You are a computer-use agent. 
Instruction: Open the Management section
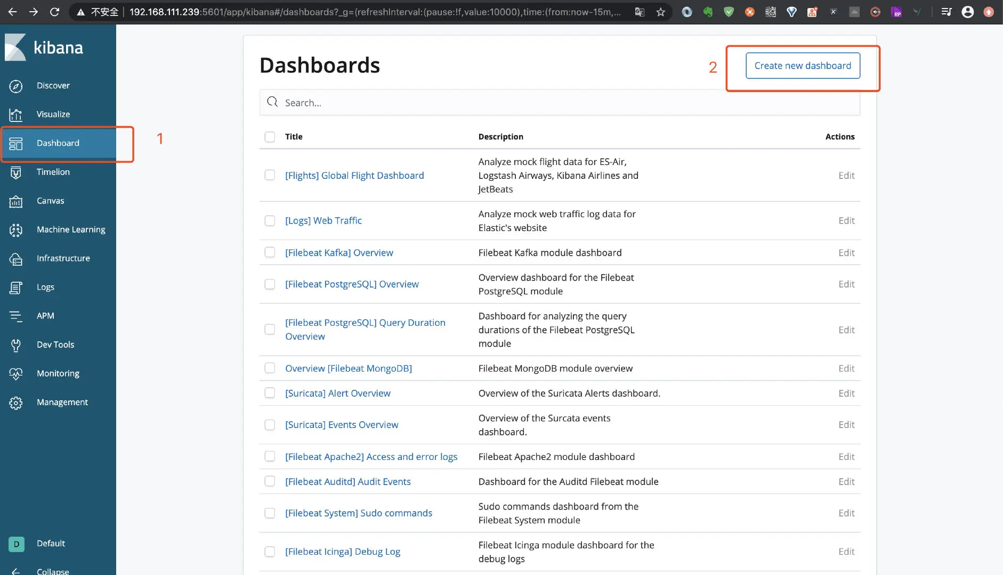click(62, 402)
